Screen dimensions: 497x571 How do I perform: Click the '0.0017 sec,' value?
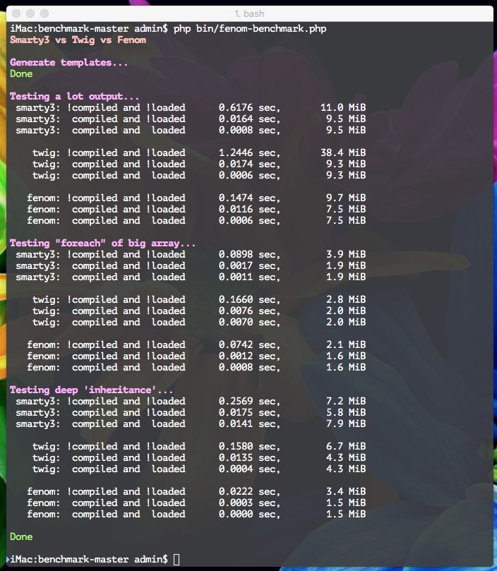pyautogui.click(x=249, y=266)
